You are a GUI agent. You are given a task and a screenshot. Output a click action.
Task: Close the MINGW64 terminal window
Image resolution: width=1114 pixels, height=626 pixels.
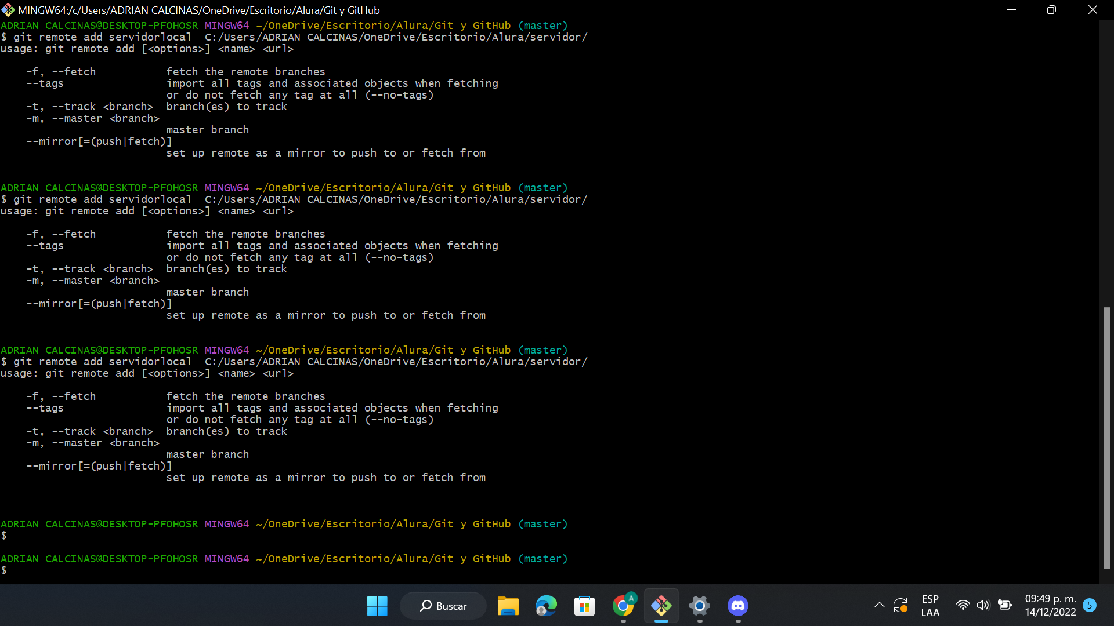(x=1093, y=10)
